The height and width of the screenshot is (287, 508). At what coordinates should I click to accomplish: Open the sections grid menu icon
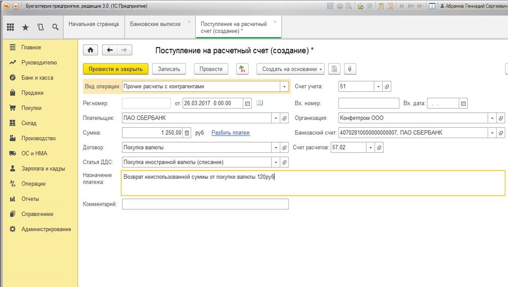[11, 27]
